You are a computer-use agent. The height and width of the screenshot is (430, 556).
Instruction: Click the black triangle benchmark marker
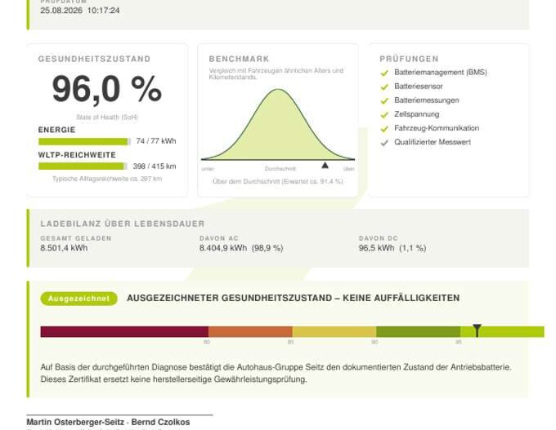tap(325, 166)
